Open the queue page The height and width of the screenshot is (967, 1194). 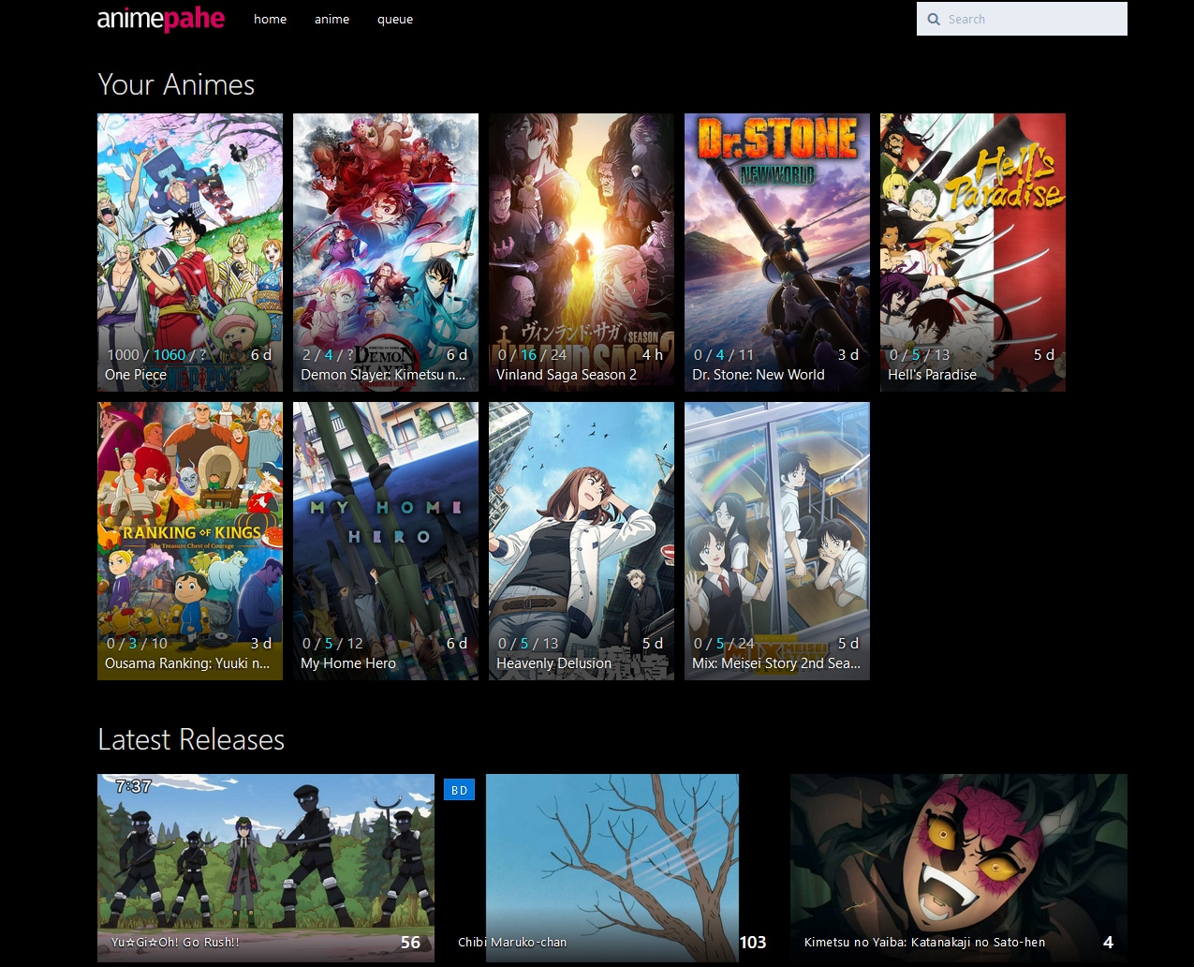click(394, 19)
